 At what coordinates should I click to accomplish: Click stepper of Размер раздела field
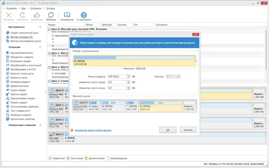pyautogui.click(x=129, y=77)
